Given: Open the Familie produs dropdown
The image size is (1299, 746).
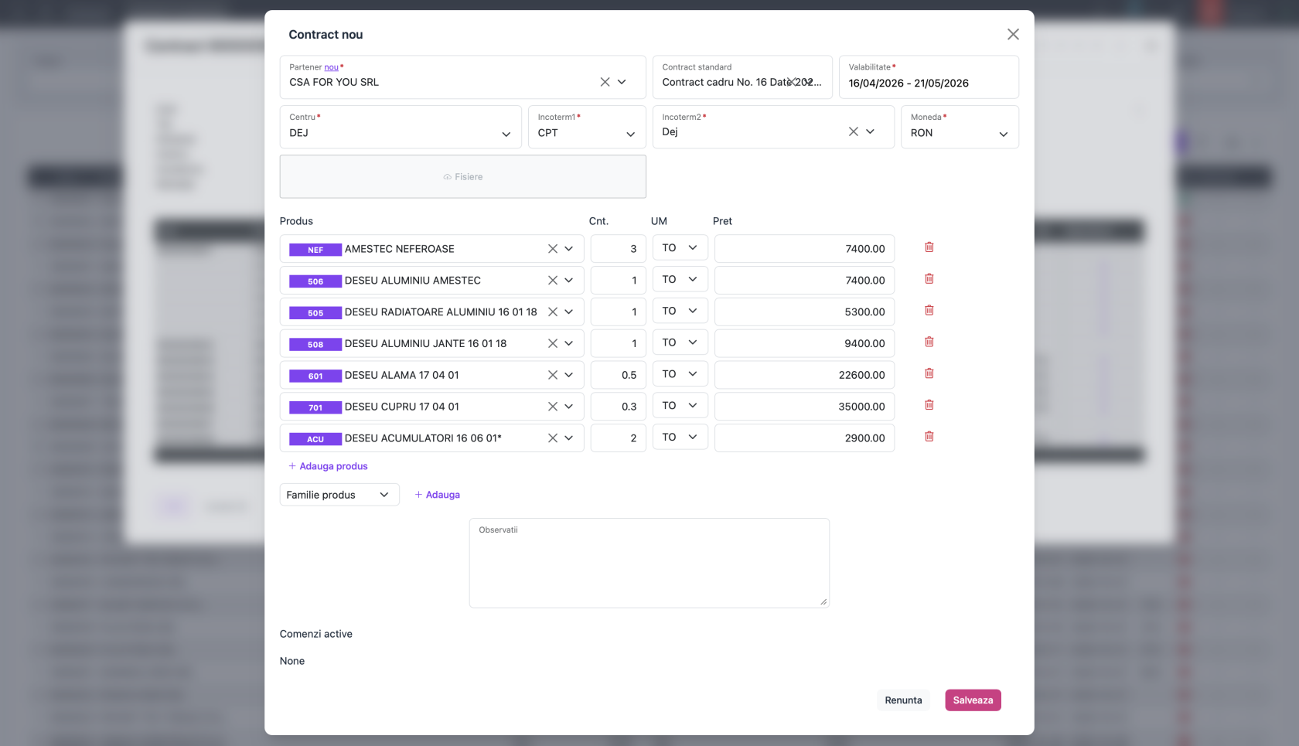Looking at the screenshot, I should point(339,495).
